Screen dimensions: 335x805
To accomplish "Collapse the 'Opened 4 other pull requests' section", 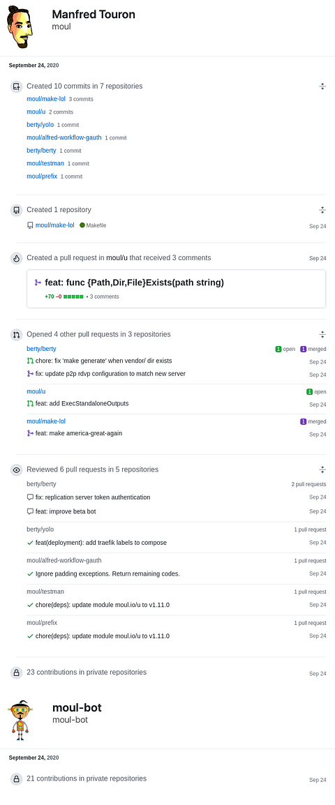I will pos(322,334).
